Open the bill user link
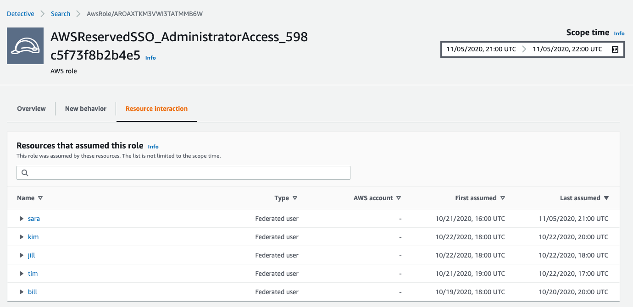Screen dimensions: 633x307 33,292
